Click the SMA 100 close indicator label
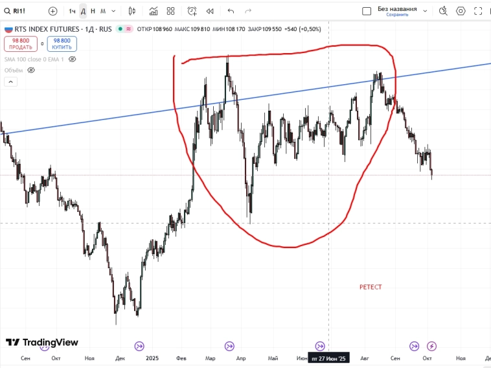This screenshot has height=368, width=491. [x=34, y=59]
